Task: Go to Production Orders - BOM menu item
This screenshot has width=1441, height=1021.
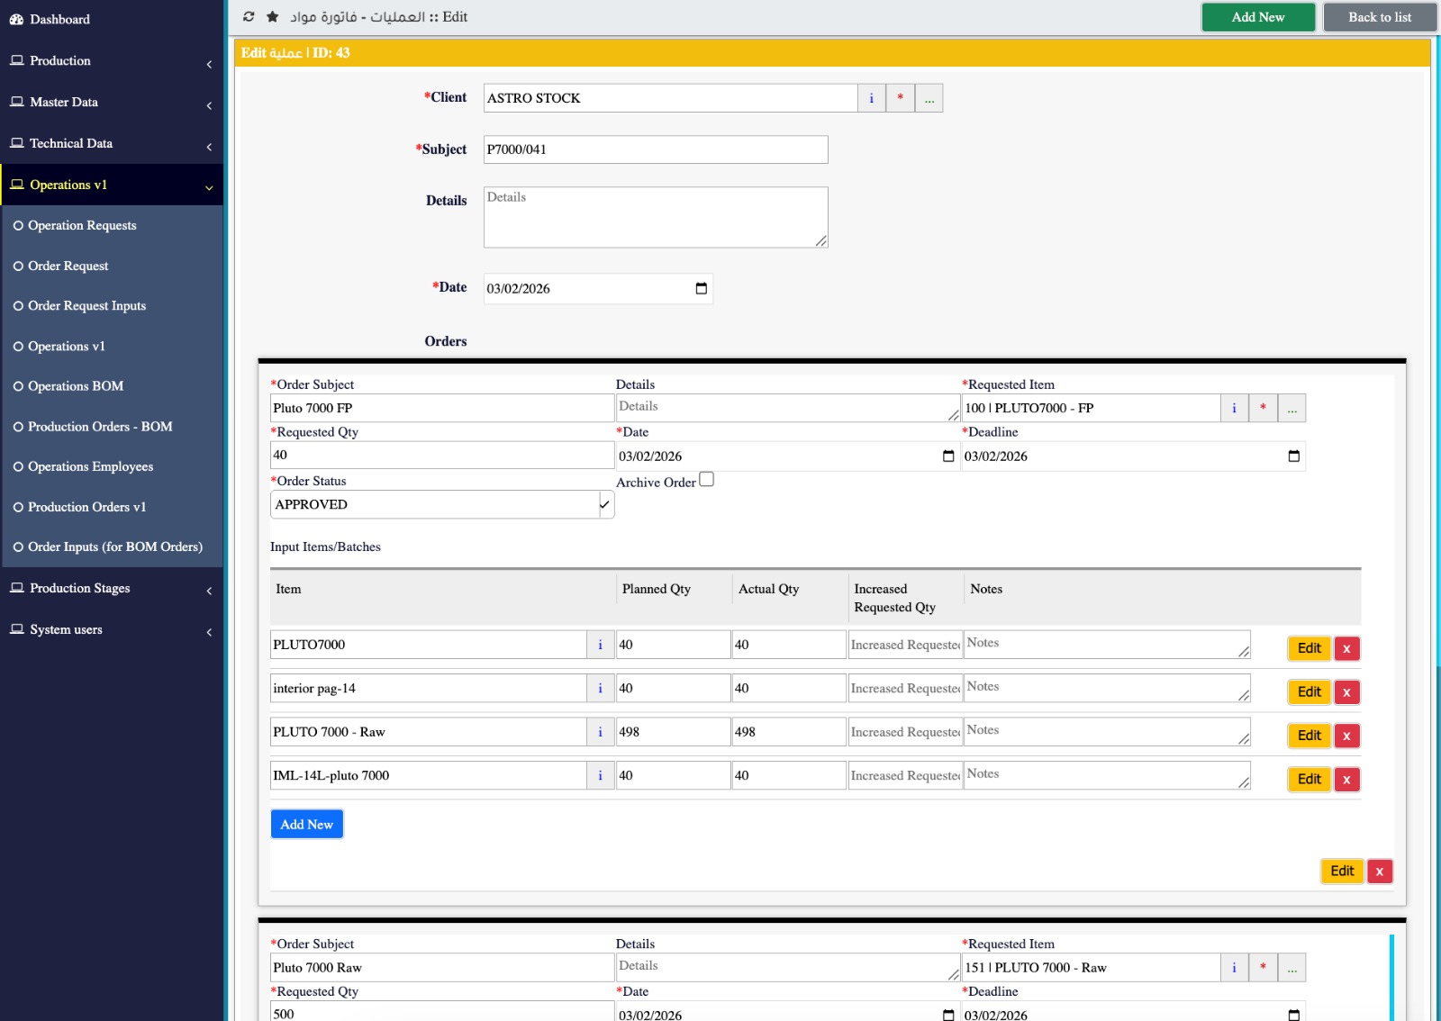Action: click(100, 427)
